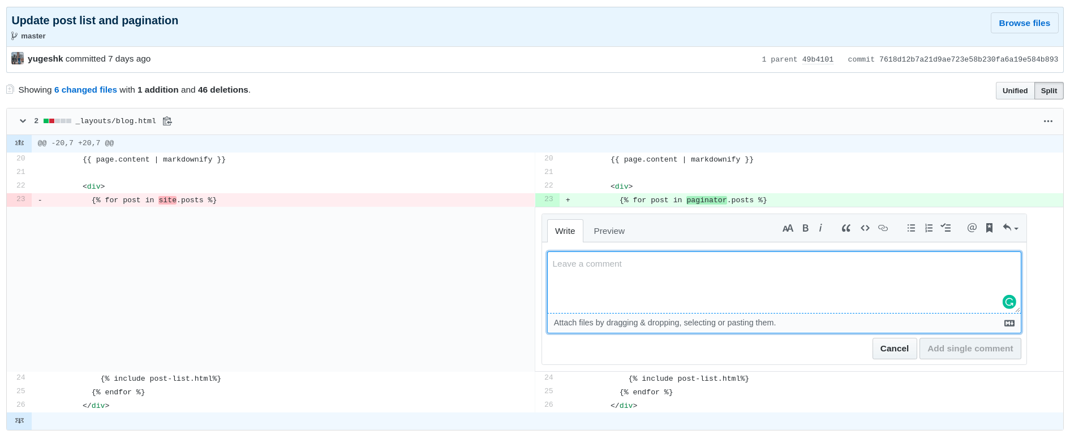Expand hidden lines above the diff hunk

[19, 143]
